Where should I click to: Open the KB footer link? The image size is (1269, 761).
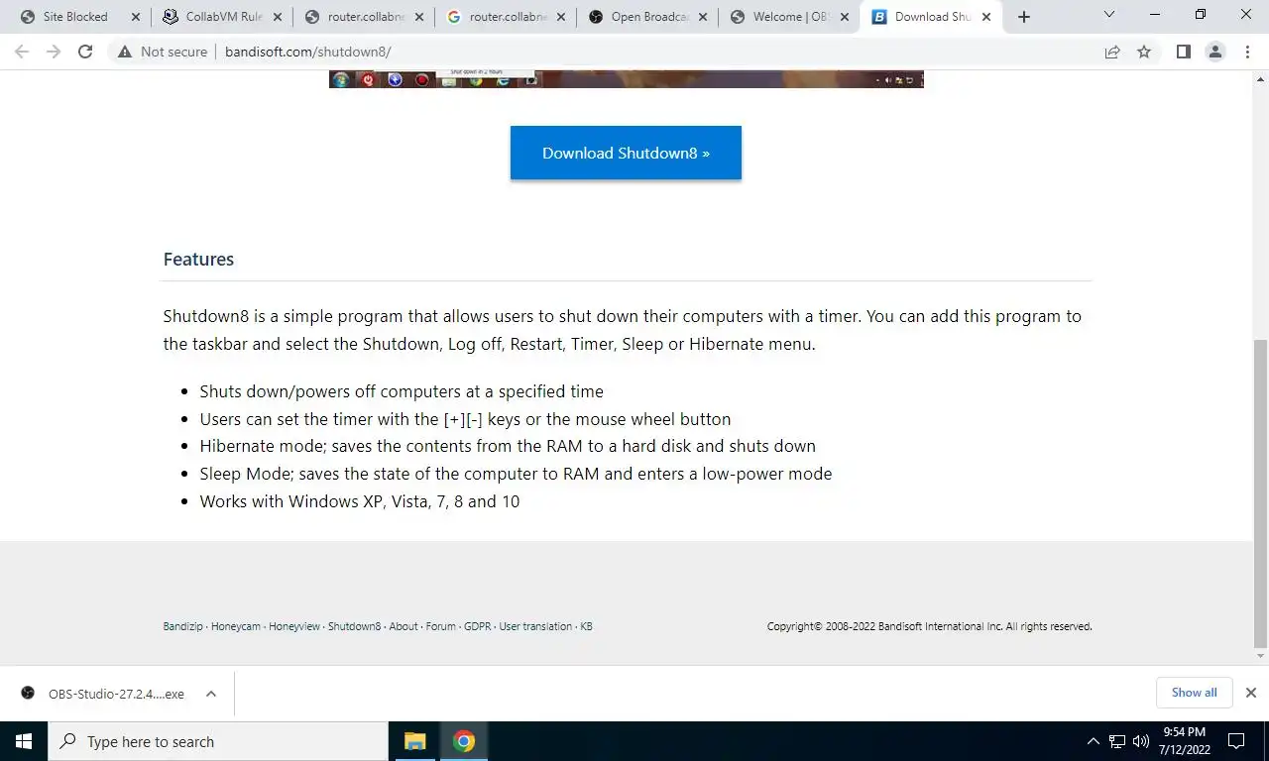[586, 626]
